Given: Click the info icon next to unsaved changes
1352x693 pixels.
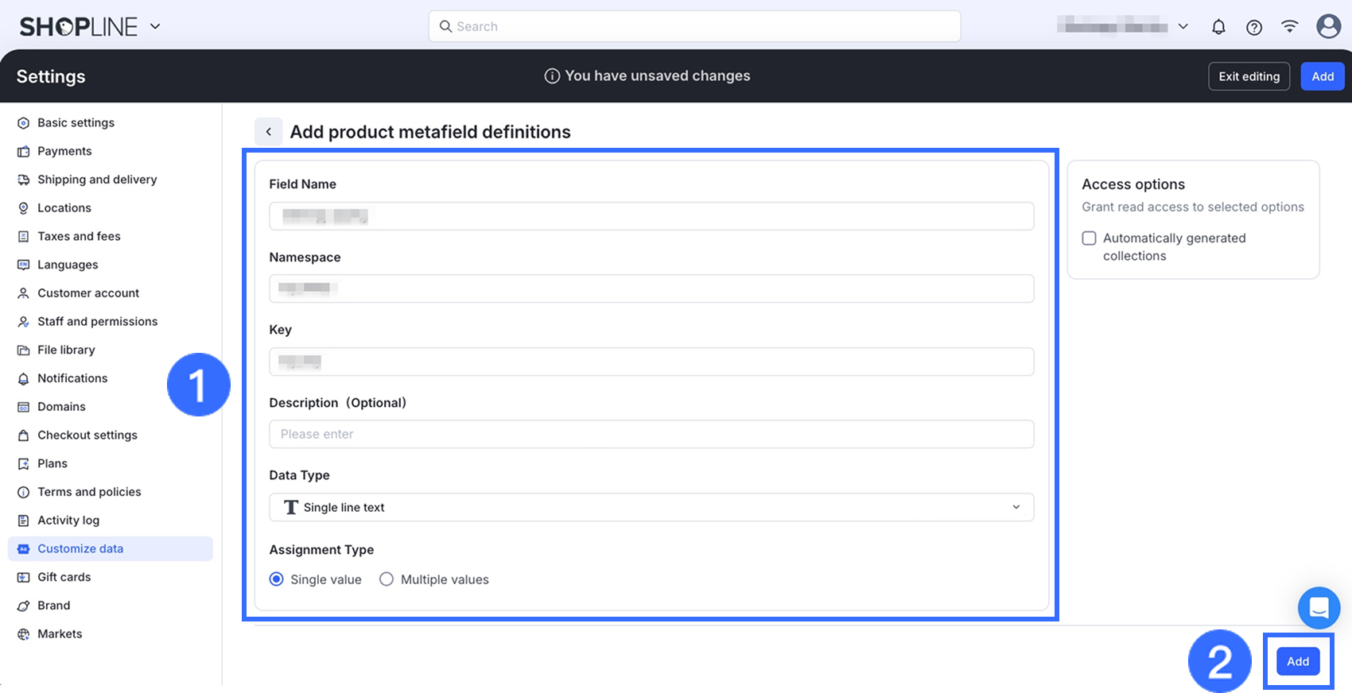Looking at the screenshot, I should point(551,76).
